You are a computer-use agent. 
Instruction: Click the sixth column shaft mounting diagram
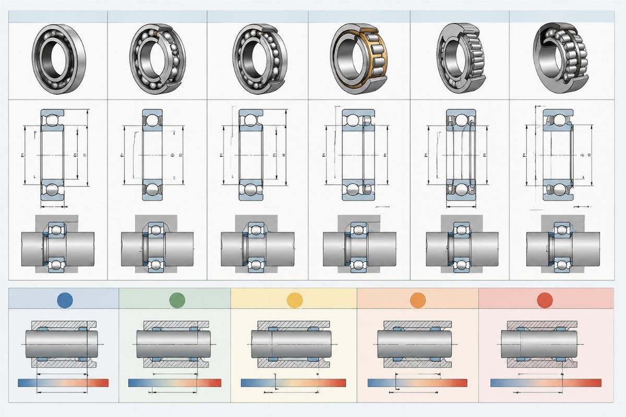[x=562, y=245]
